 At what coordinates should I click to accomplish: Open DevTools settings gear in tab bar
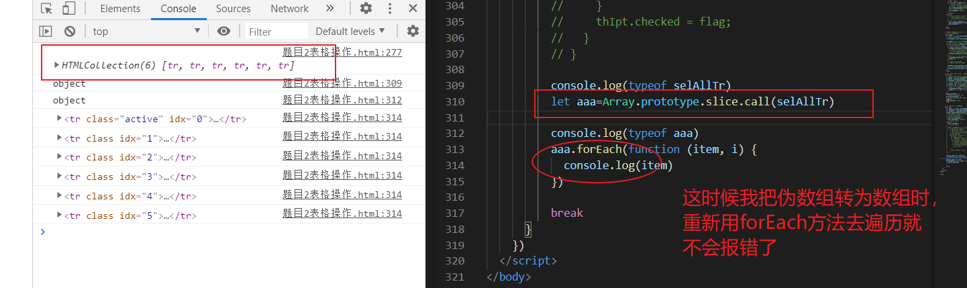366,9
